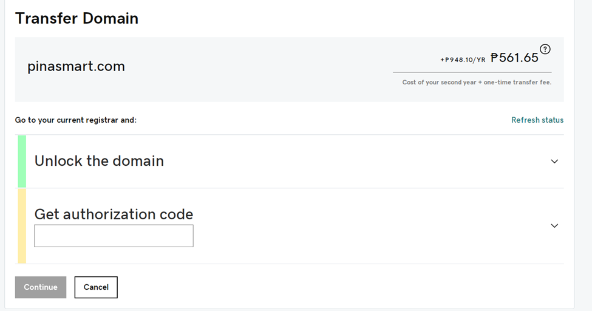Select the yellow pending status indicator bar
This screenshot has width=592, height=311.
pos(22,226)
